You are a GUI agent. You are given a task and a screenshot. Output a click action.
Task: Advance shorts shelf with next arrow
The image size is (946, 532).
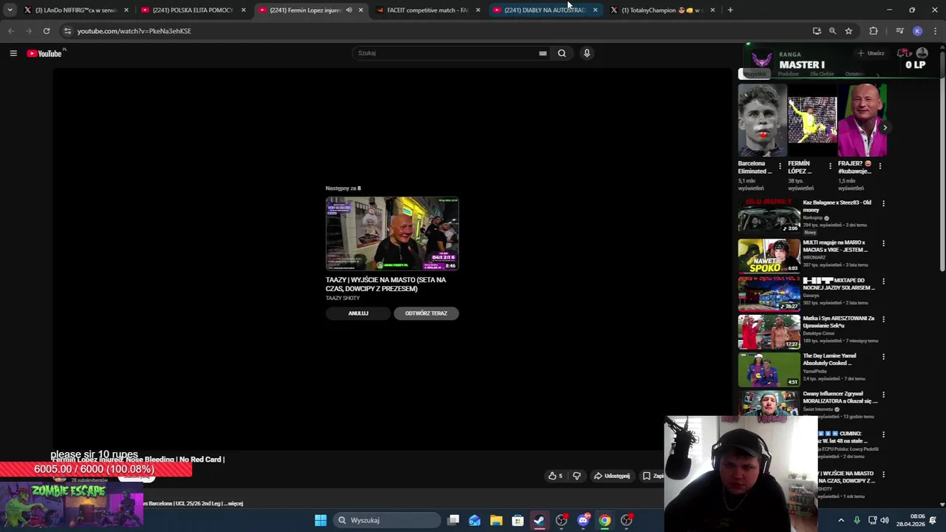click(x=885, y=128)
